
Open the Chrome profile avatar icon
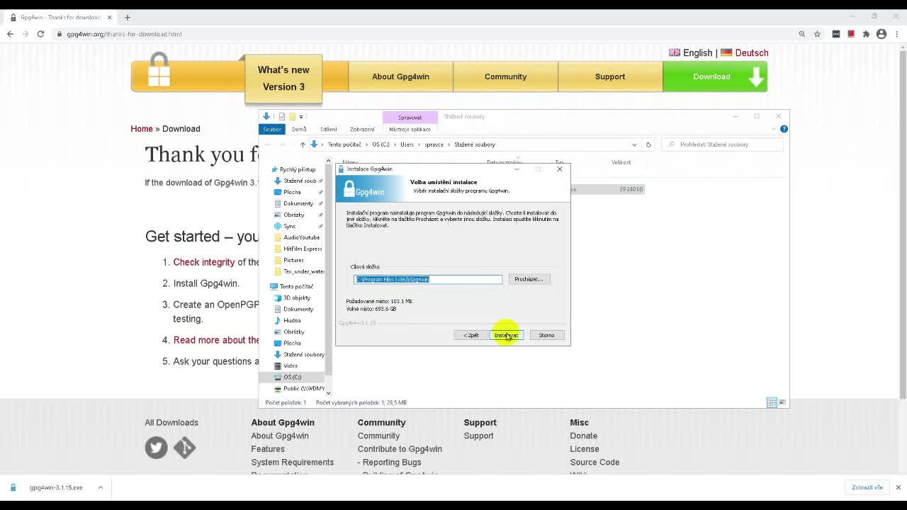coord(881,34)
